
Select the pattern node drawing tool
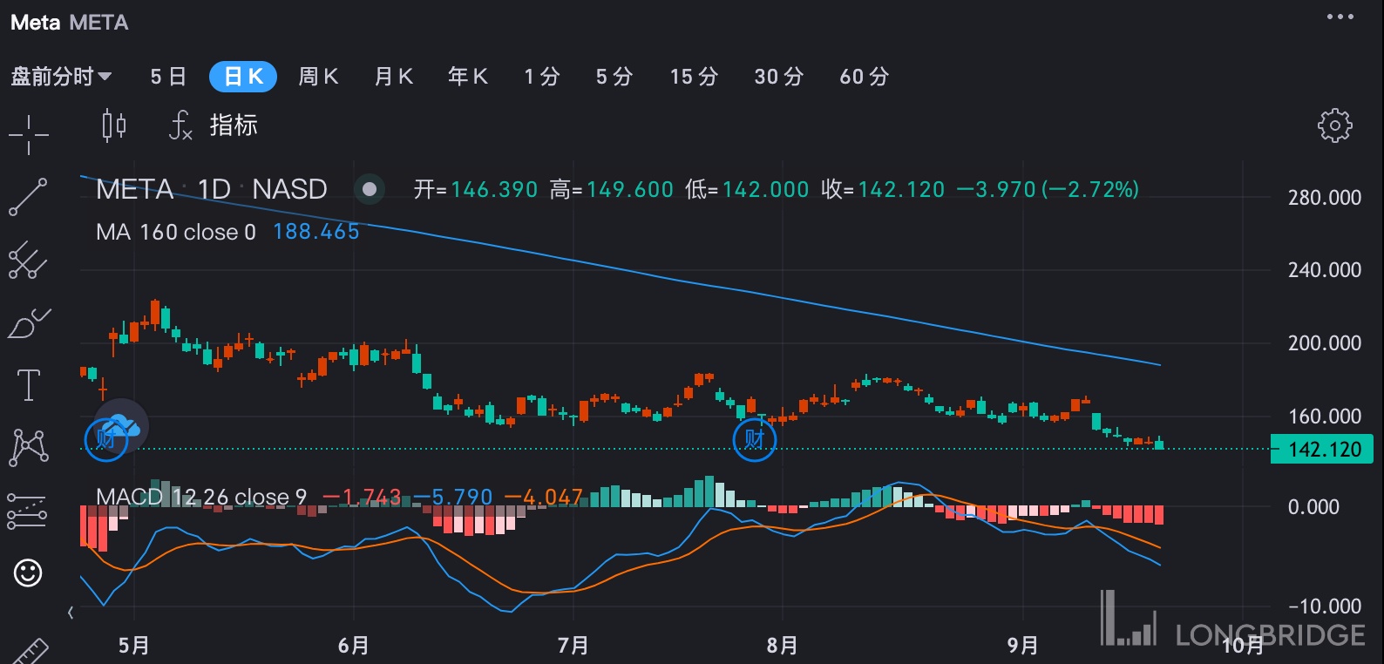(29, 447)
